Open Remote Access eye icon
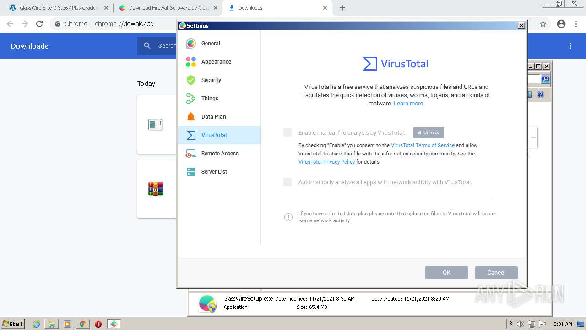 point(191,154)
